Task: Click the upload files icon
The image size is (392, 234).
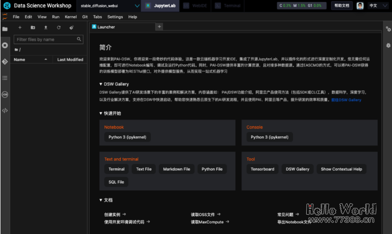Action: coord(46,27)
